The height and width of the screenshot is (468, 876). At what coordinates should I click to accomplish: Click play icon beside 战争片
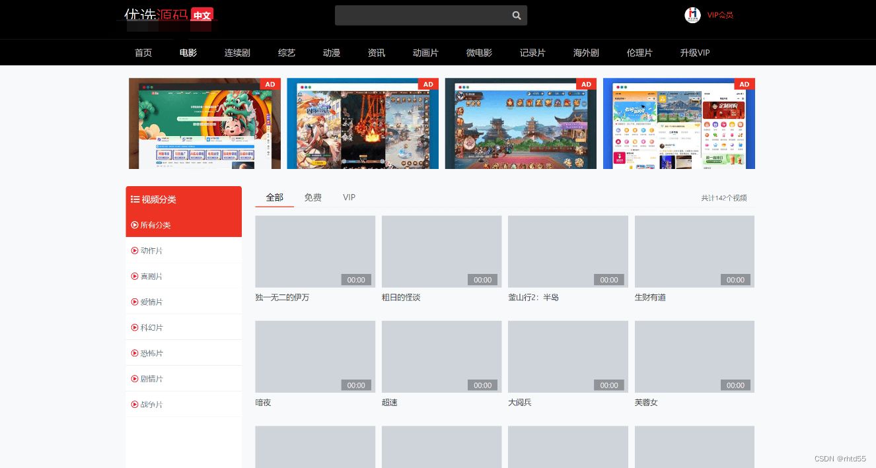click(x=135, y=405)
